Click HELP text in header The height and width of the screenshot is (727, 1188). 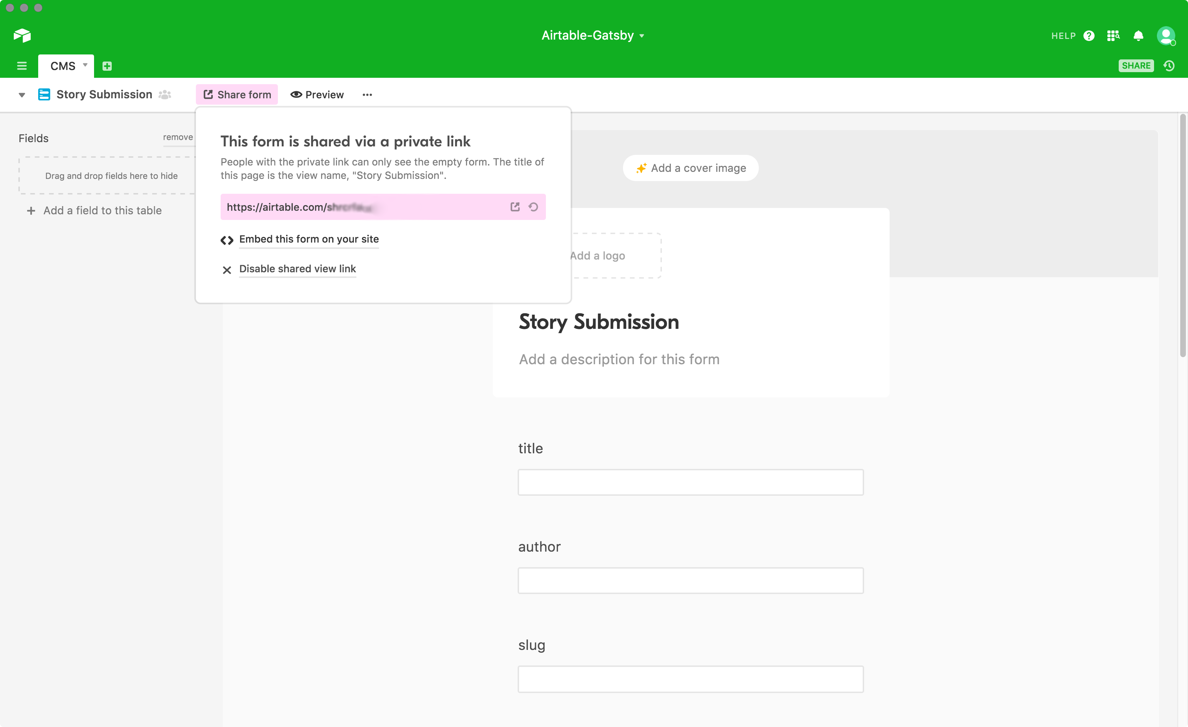[x=1063, y=36]
